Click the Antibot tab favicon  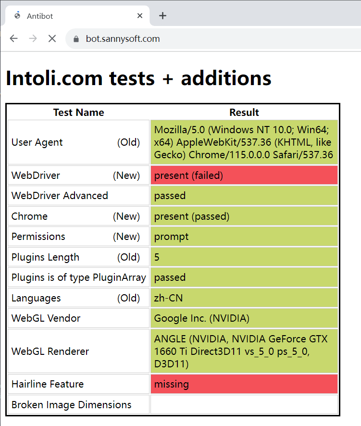tap(18, 15)
